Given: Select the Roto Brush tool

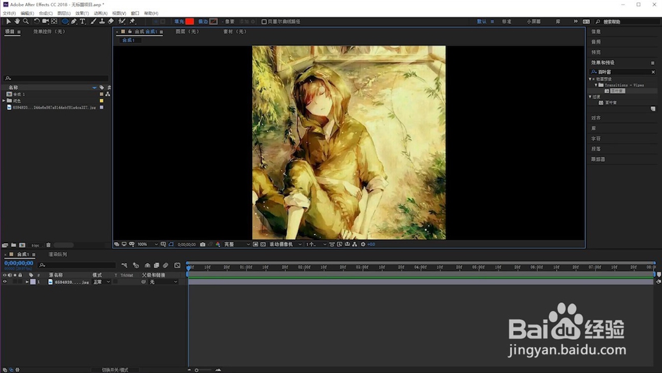Looking at the screenshot, I should pos(122,21).
